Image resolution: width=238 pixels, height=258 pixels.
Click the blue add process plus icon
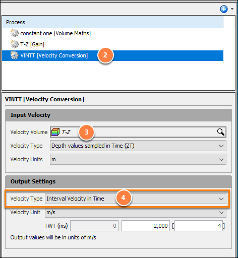click(x=224, y=9)
